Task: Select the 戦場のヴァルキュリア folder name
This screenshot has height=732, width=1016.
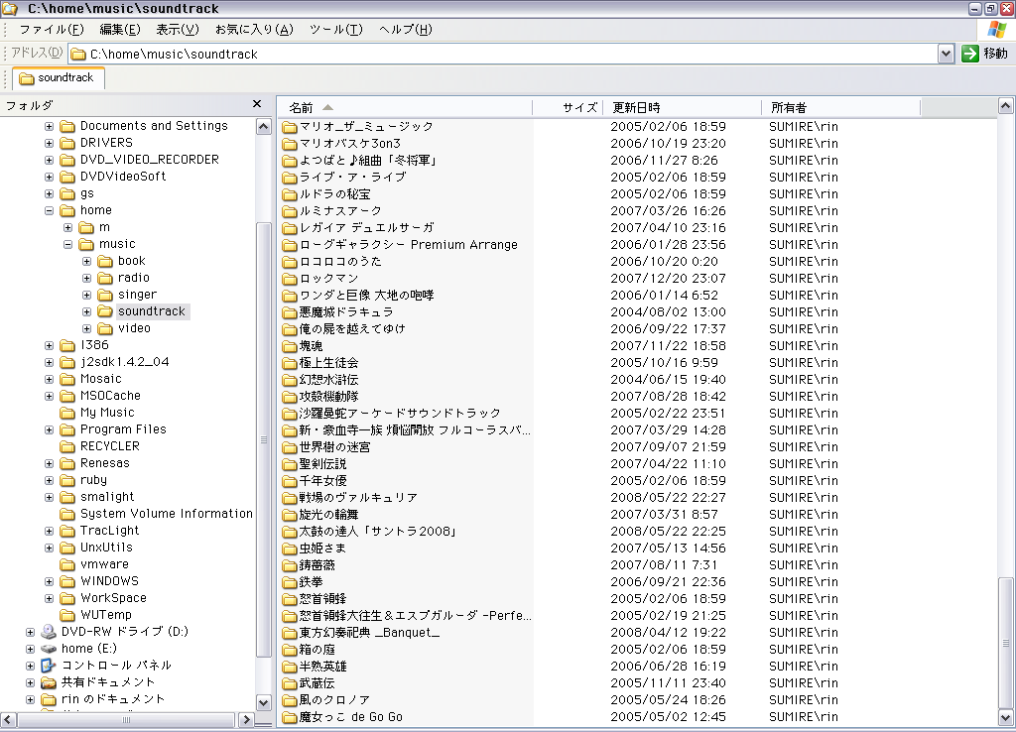Action: point(358,498)
